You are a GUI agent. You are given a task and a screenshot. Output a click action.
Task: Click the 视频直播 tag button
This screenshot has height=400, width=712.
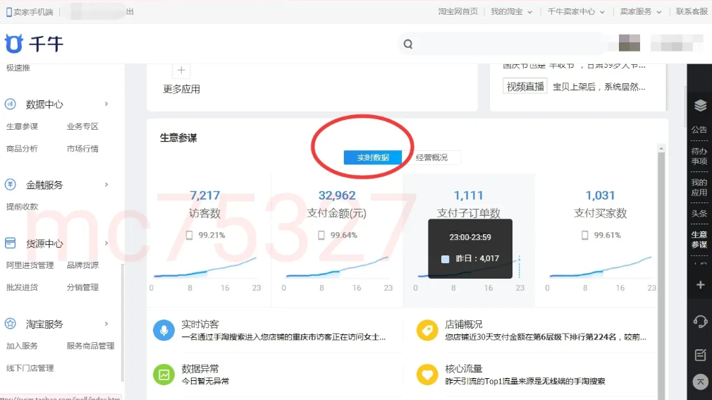(525, 86)
